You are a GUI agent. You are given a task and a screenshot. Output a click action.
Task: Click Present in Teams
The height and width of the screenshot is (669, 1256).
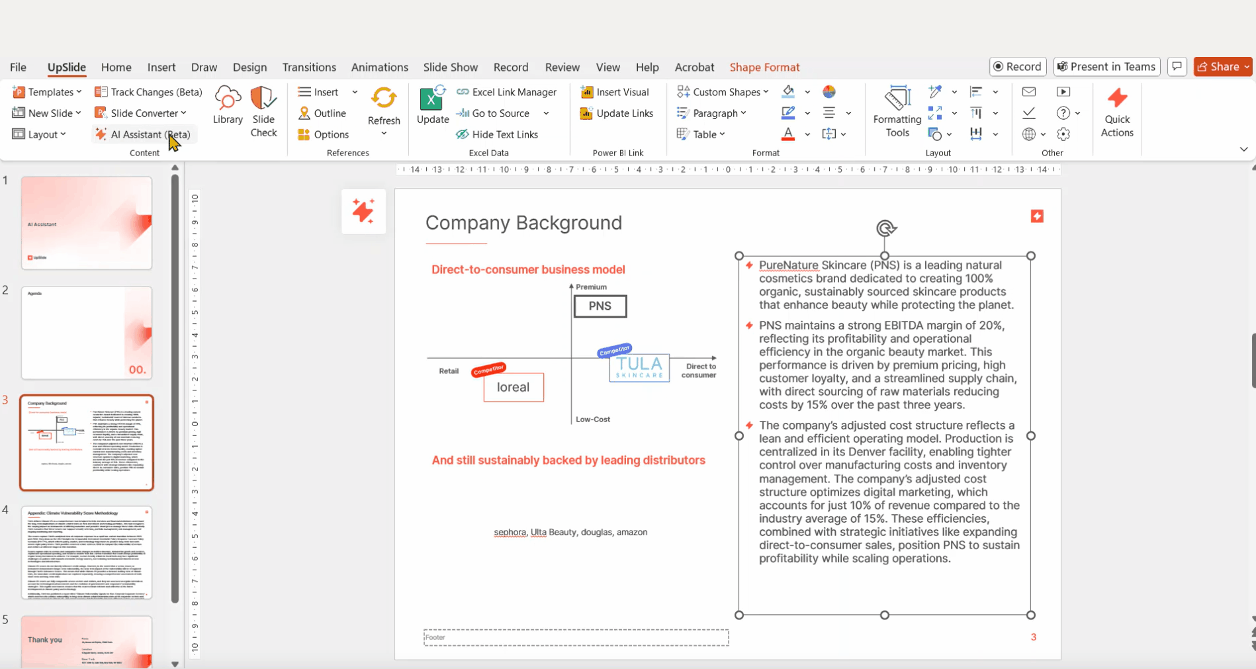click(1106, 66)
